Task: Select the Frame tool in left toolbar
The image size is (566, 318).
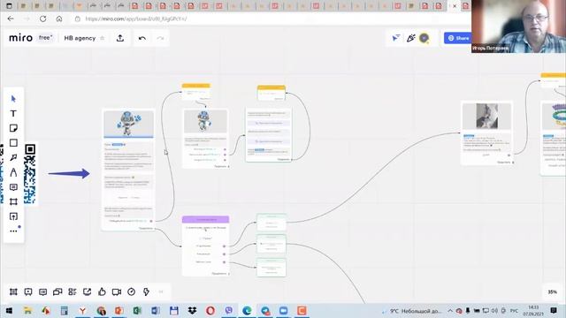Action: pos(13,202)
